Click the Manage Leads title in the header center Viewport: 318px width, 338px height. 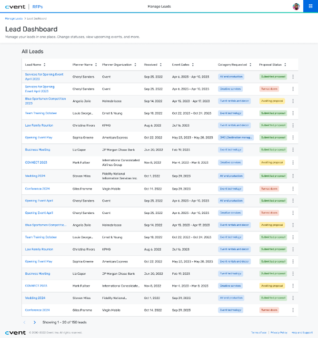coord(159,7)
